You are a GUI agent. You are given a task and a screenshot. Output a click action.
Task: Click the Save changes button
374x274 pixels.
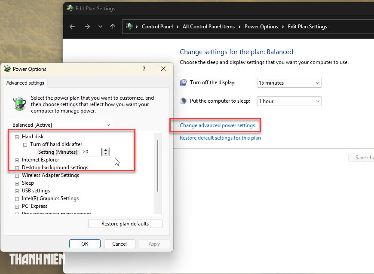361,158
